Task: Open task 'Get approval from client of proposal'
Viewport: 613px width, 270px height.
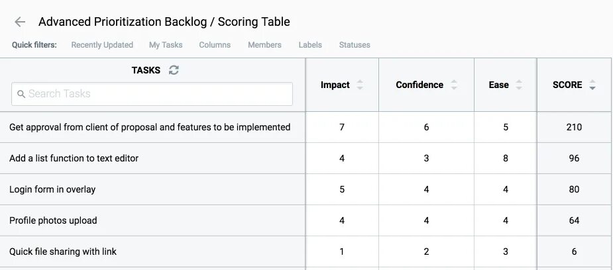Action: click(x=150, y=127)
